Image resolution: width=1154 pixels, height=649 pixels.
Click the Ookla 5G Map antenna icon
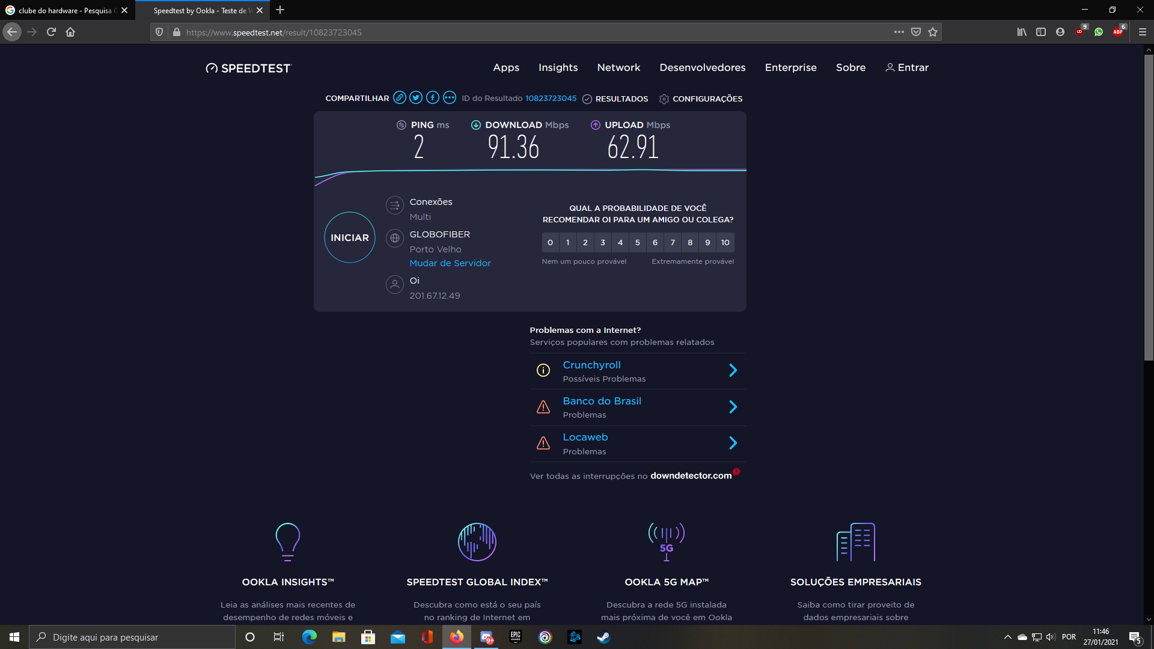click(667, 542)
